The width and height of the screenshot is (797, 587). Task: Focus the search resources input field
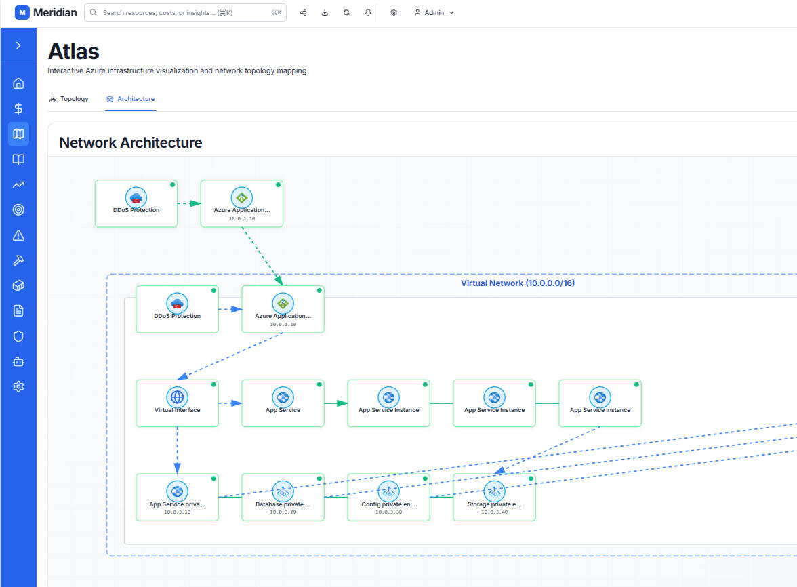(x=184, y=12)
